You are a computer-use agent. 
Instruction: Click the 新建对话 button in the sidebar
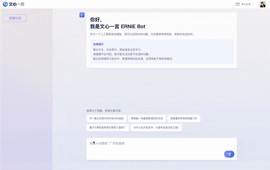coord(15,18)
